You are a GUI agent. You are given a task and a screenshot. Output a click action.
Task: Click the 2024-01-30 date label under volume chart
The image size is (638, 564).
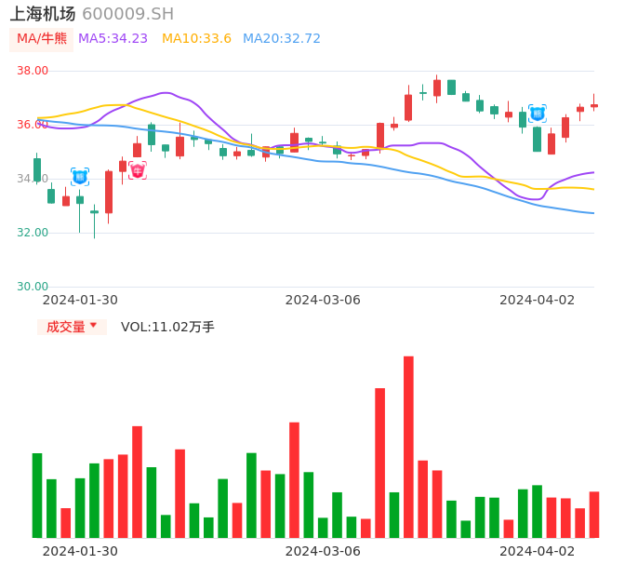click(x=80, y=551)
